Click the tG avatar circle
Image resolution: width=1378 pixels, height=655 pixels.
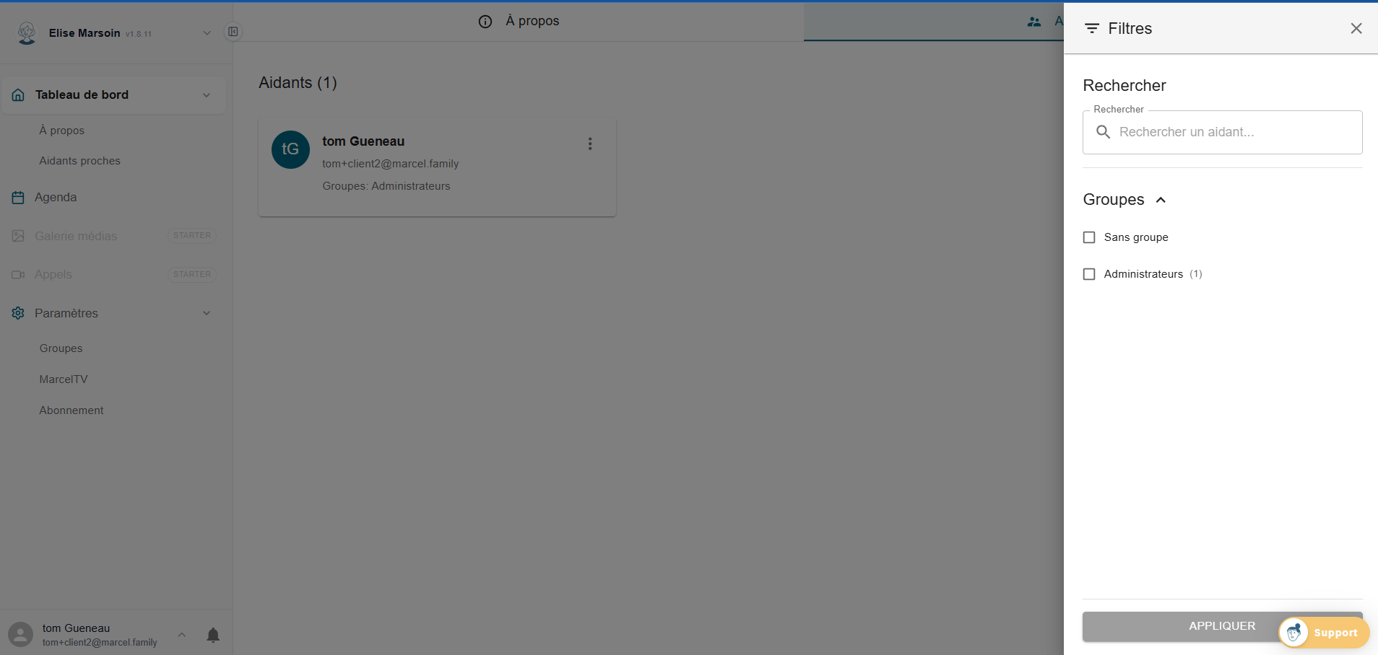pyautogui.click(x=290, y=149)
